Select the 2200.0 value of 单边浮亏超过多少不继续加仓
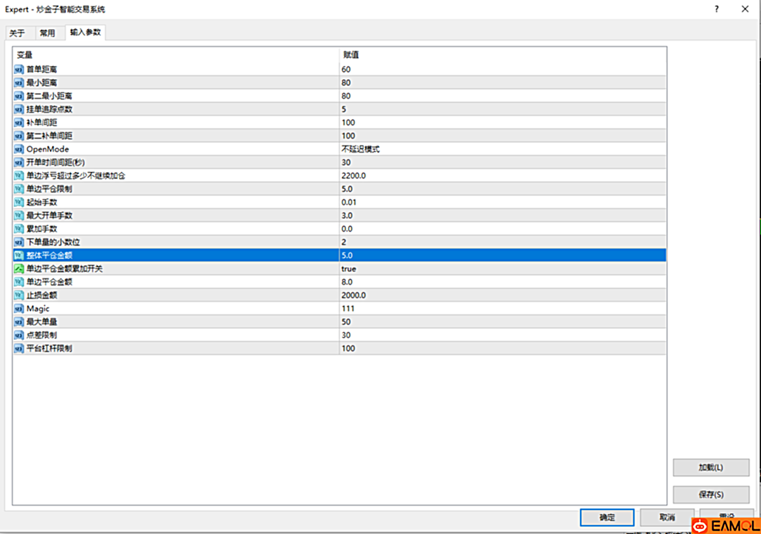 [353, 176]
